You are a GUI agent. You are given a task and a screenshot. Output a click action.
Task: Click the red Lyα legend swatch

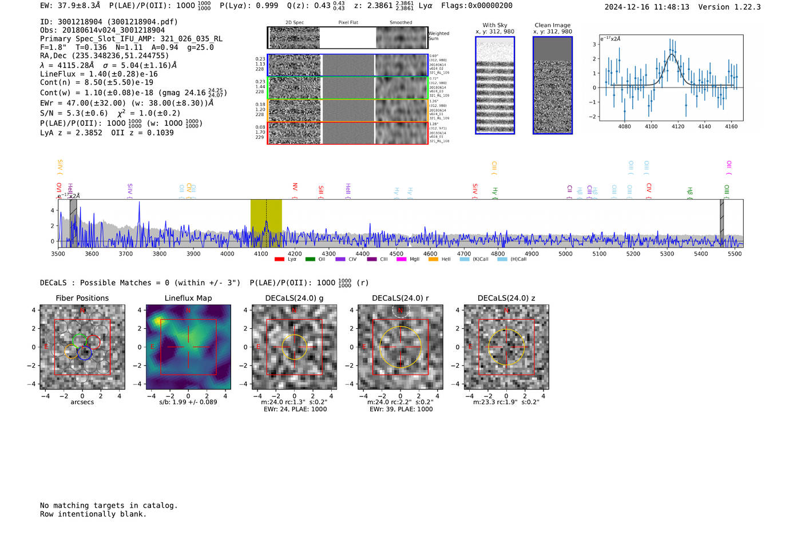pyautogui.click(x=279, y=259)
